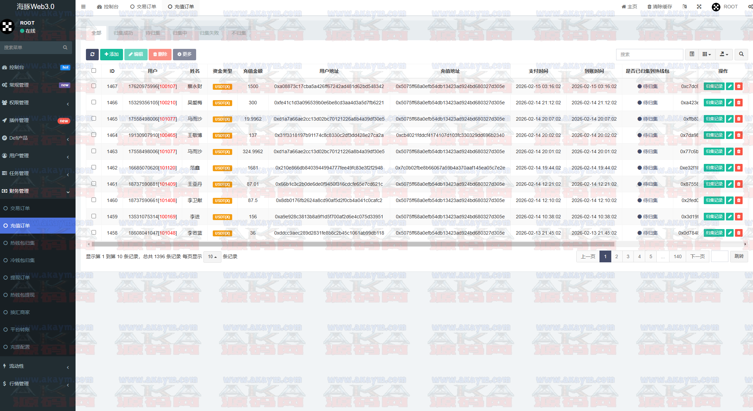The width and height of the screenshot is (753, 411).
Task: Click the page jump number input
Action: click(719, 257)
